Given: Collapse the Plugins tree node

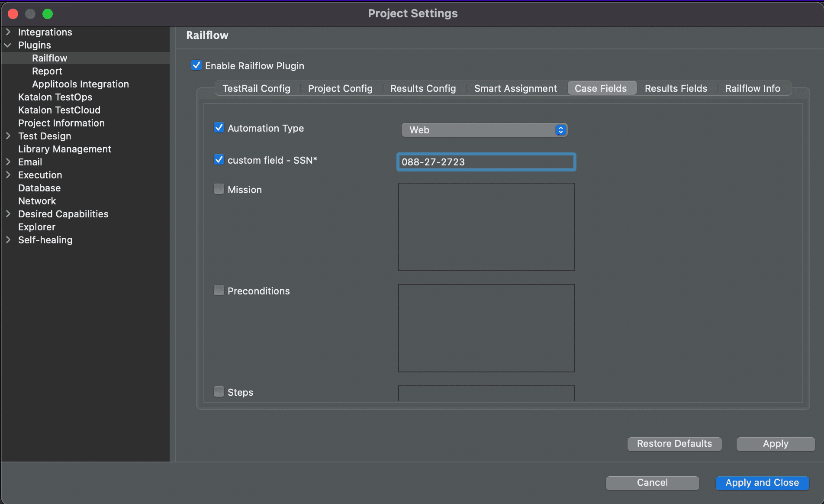Looking at the screenshot, I should pyautogui.click(x=8, y=45).
